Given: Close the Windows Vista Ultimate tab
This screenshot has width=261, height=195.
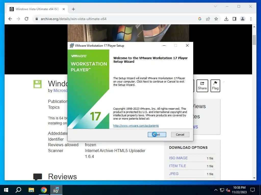Looking at the screenshot, I should 63,9.
